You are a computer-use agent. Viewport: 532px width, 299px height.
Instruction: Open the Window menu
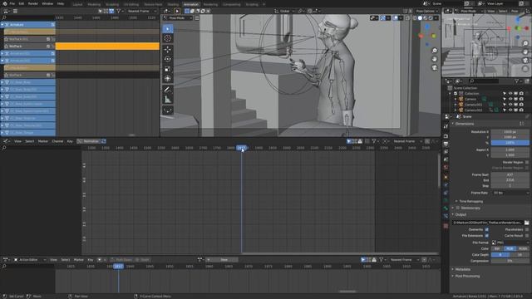click(x=47, y=3)
